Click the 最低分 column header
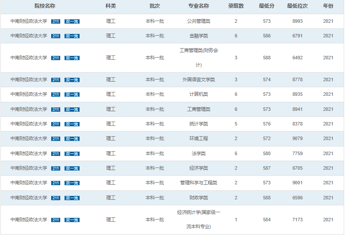This screenshot has width=345, height=235. (x=267, y=6)
